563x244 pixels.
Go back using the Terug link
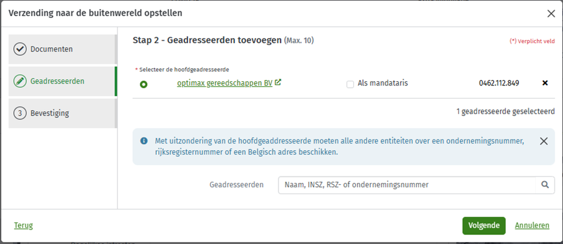[23, 225]
